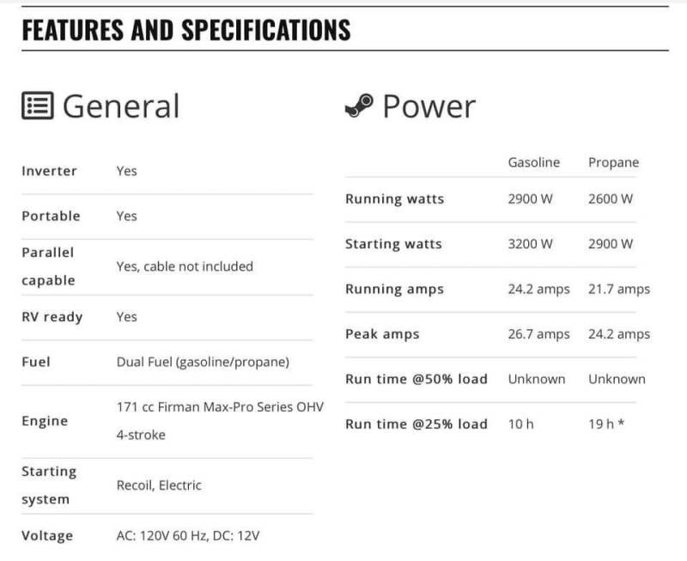
Task: Select the Power section heading text
Action: tap(429, 107)
